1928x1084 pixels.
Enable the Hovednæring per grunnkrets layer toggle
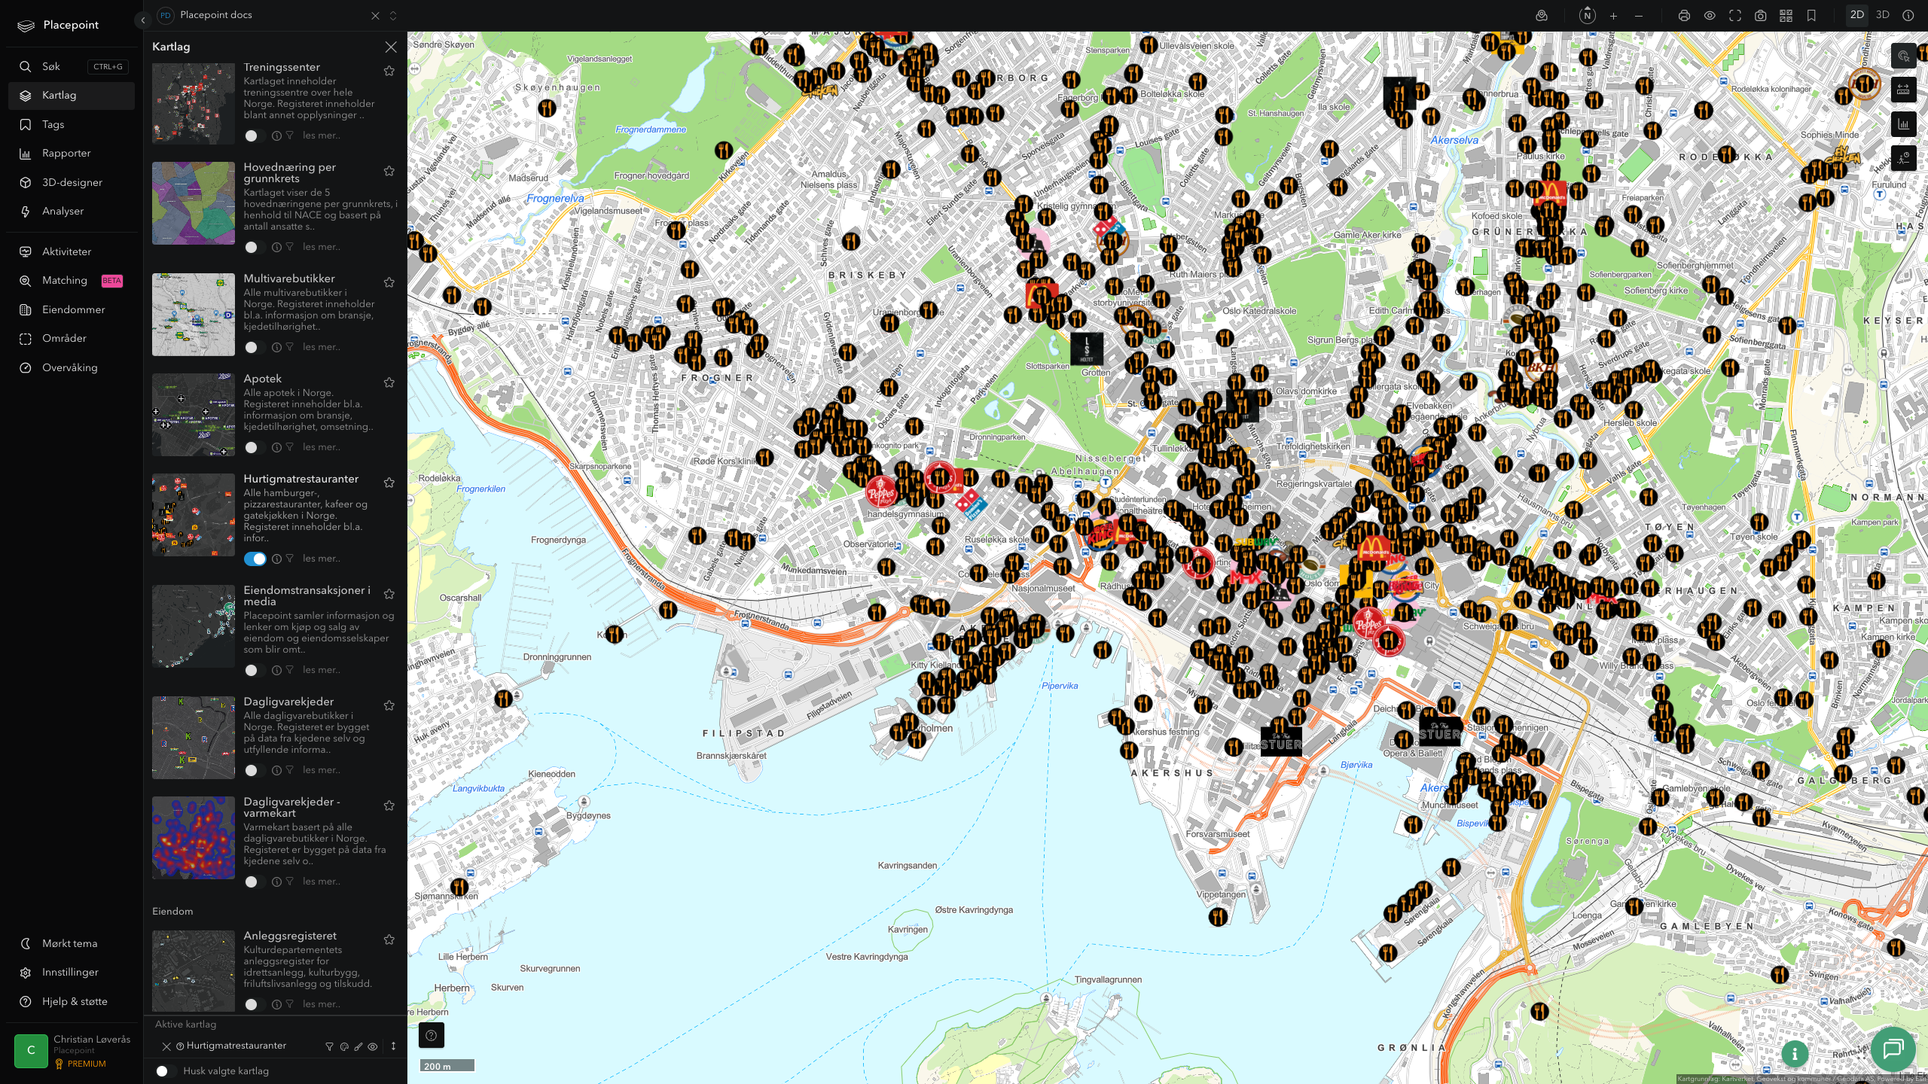[x=255, y=247]
